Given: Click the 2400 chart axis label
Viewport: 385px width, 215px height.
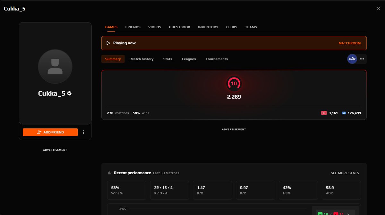Looking at the screenshot, I should (x=123, y=209).
